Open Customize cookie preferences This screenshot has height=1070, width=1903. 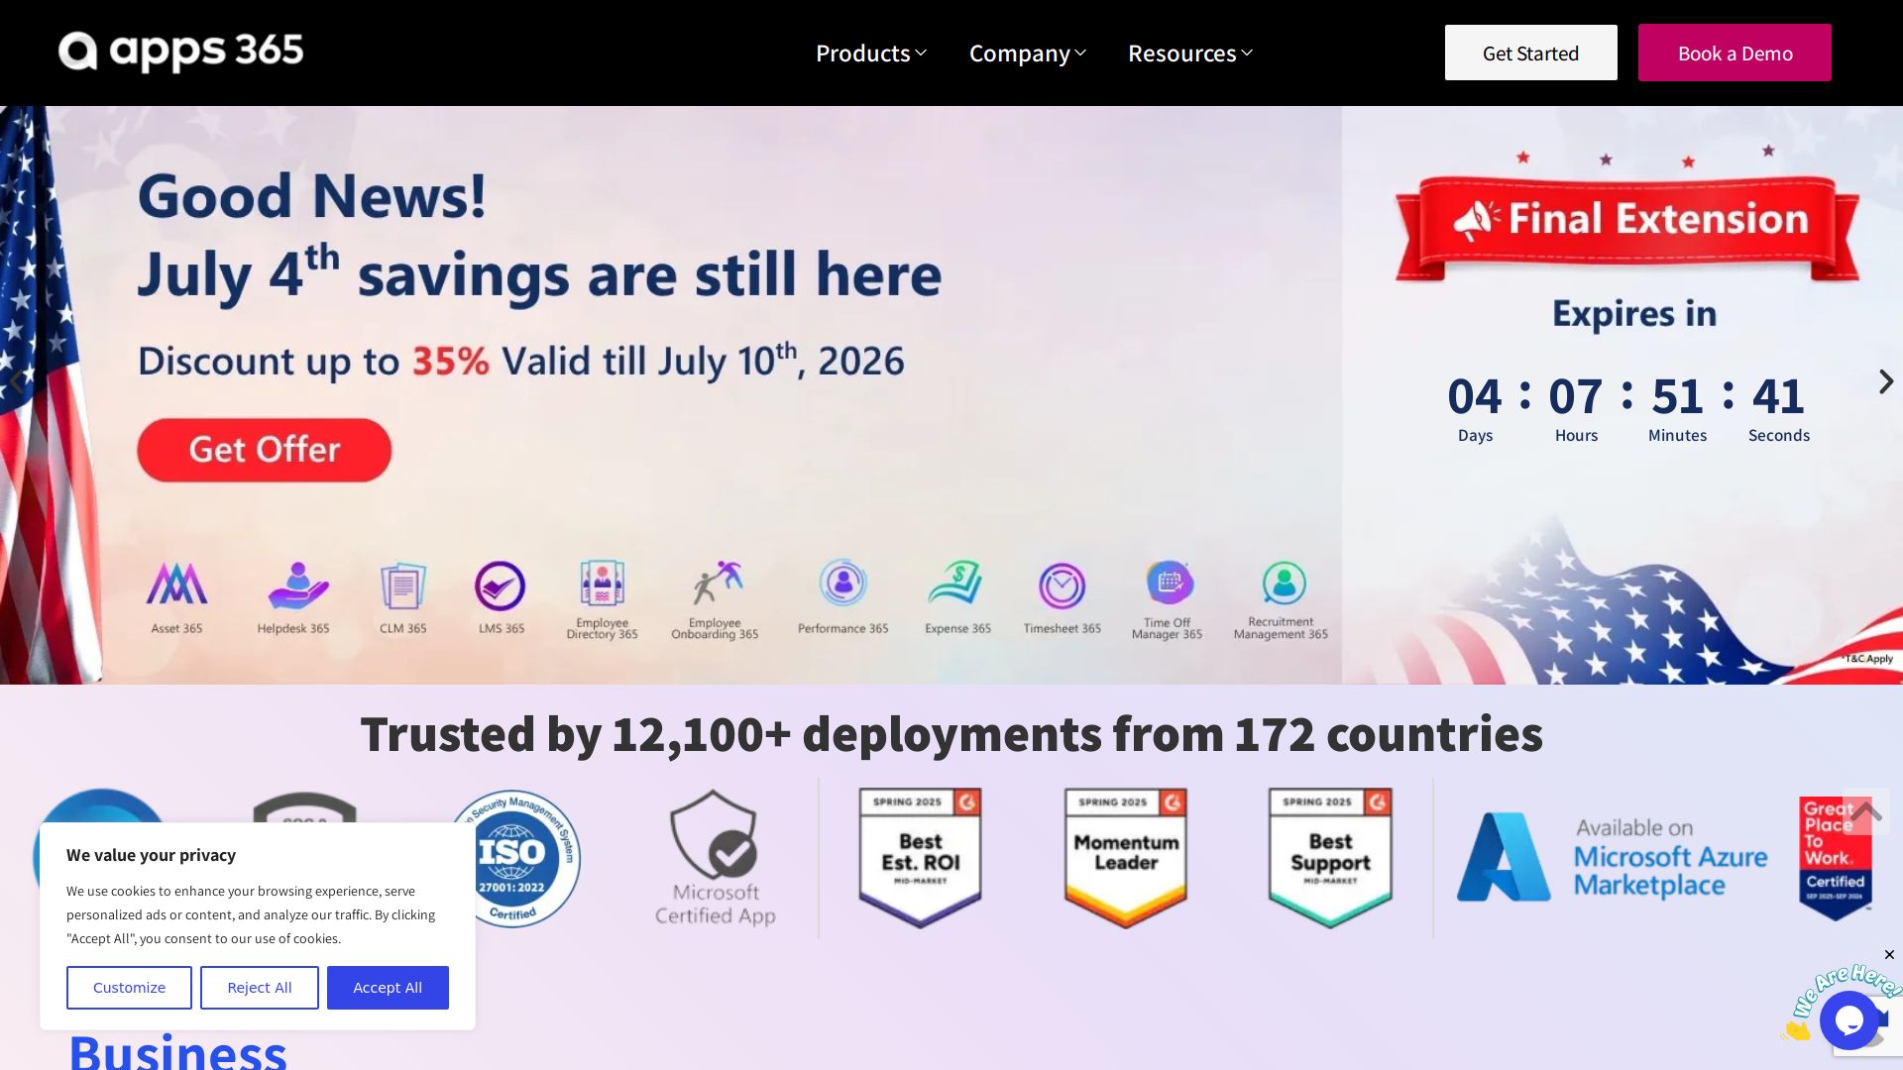[x=129, y=988]
